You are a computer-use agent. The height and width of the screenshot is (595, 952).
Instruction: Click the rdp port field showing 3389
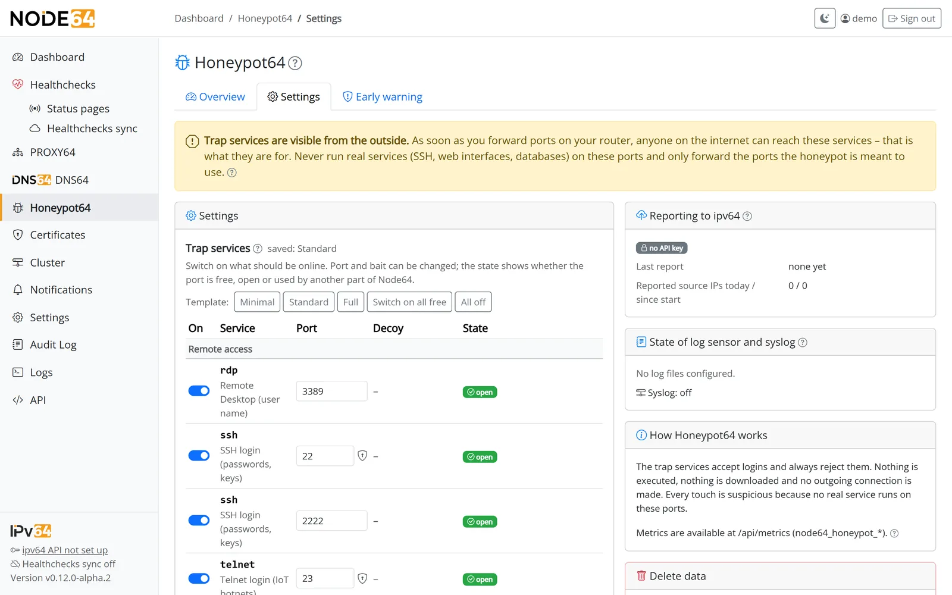(x=331, y=391)
